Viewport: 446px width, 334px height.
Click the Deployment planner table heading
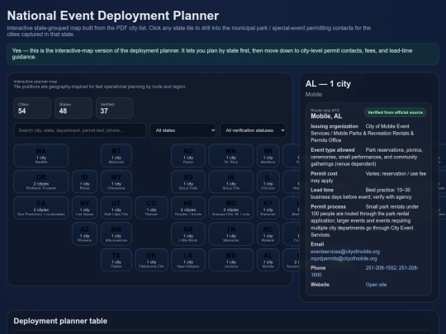[60, 321]
